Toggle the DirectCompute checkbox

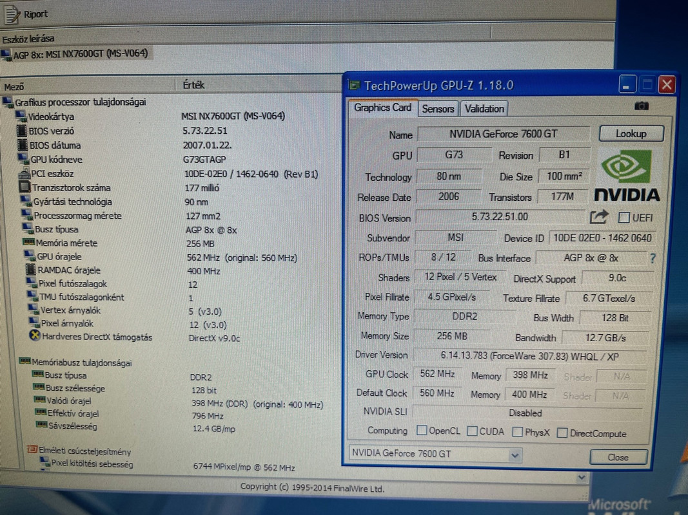tap(562, 433)
